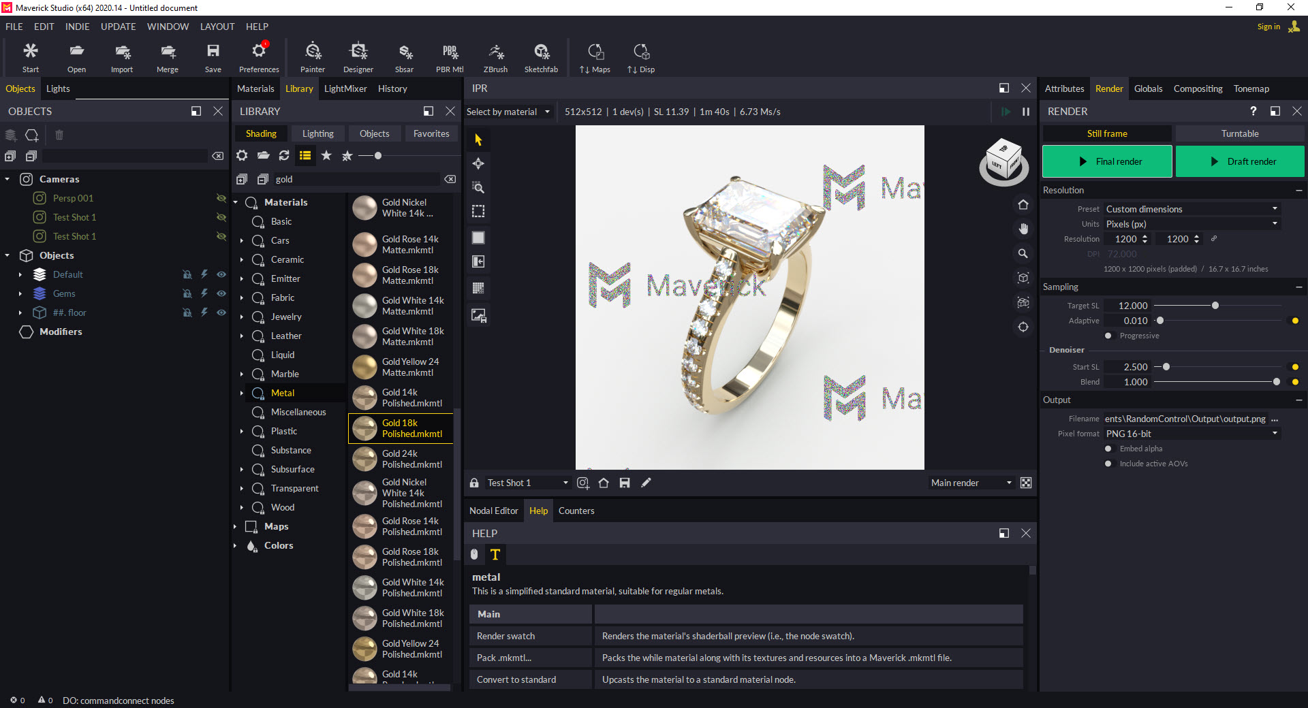This screenshot has height=708, width=1308.
Task: Click Pack .mkmtl... help row
Action: [746, 658]
